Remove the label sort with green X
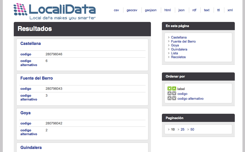 (x=170, y=88)
